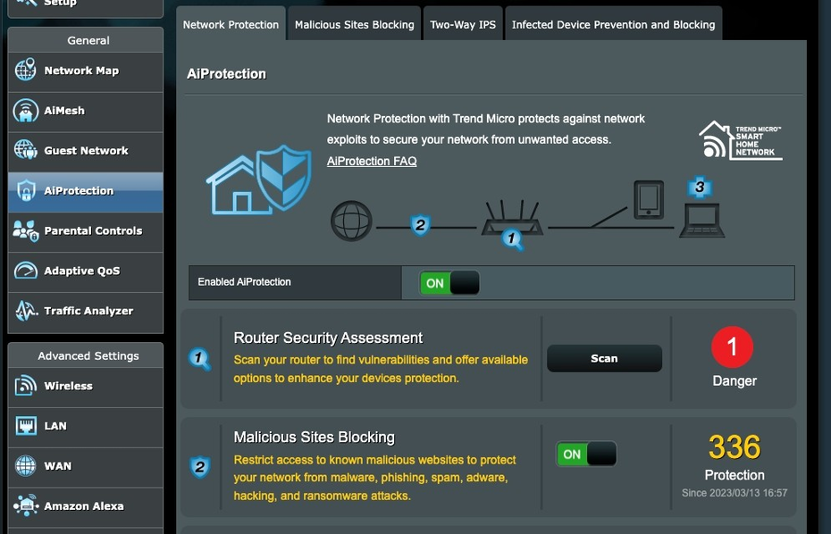Click the Network Map globe icon
This screenshot has width=831, height=534.
(x=25, y=70)
